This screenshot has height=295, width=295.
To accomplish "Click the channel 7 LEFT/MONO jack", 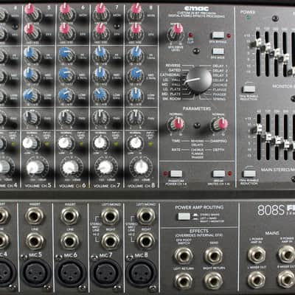I will 110,216.
